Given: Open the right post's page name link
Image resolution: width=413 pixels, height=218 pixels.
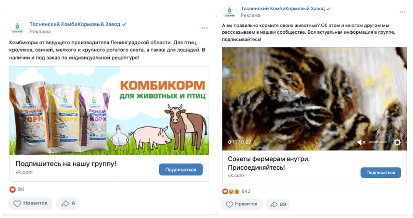Looking at the screenshot, I should 283,9.
